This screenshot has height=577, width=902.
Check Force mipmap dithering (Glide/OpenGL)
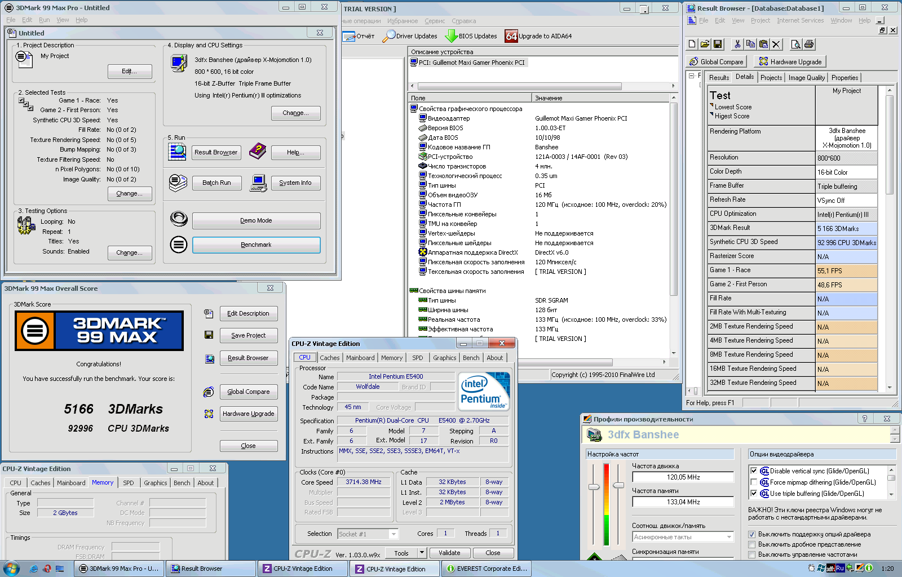pyautogui.click(x=754, y=482)
